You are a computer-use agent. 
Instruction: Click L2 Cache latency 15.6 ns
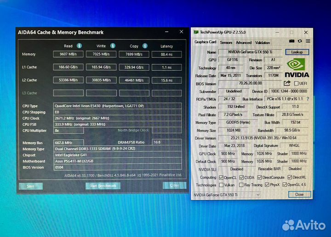(166, 80)
